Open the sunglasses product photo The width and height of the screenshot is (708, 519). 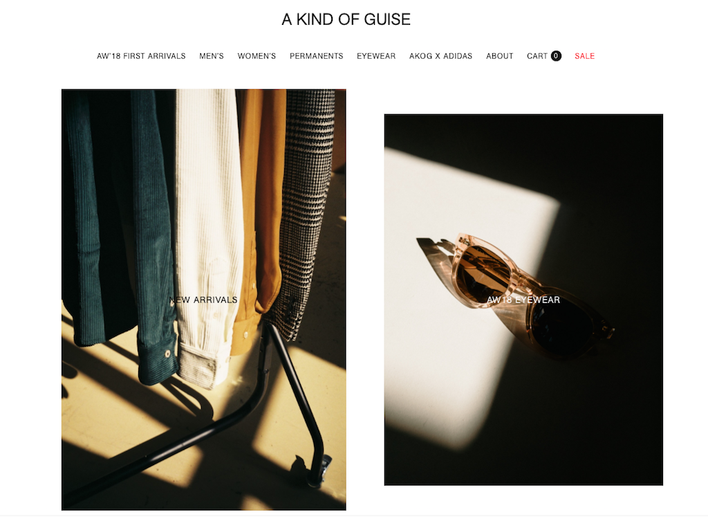[x=523, y=300]
